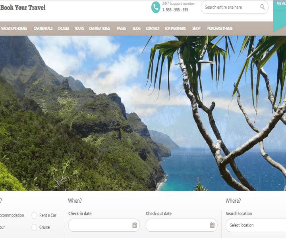Click the search magnifier icon
The image size is (286, 238).
(262, 7)
